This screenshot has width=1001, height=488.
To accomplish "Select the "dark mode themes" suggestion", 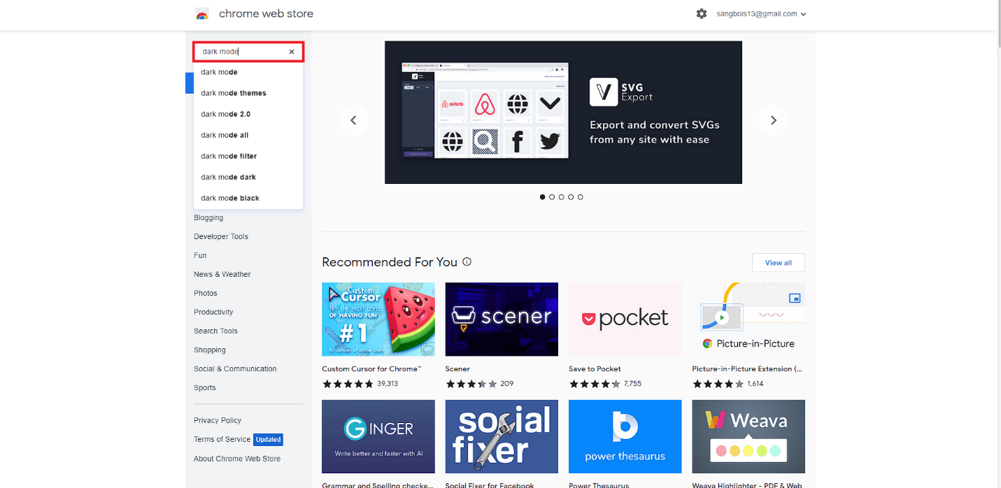I will [x=248, y=93].
